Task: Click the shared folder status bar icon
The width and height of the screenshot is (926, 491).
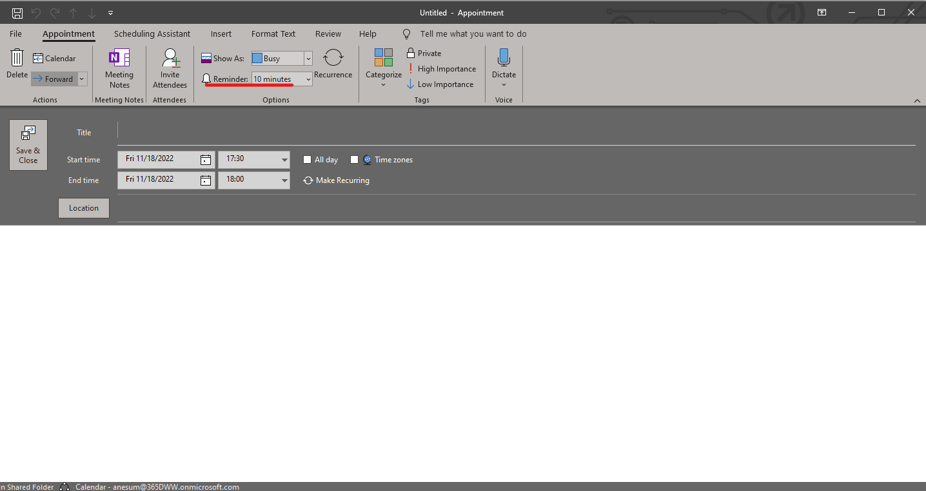Action: [x=64, y=487]
